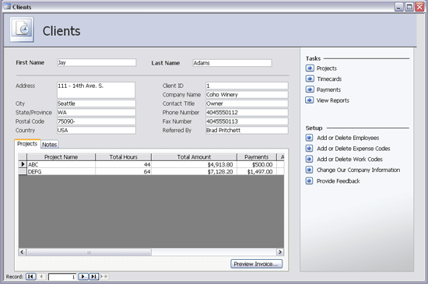428x284 pixels.
Task: Go to the first record
Action: [x=31, y=277]
